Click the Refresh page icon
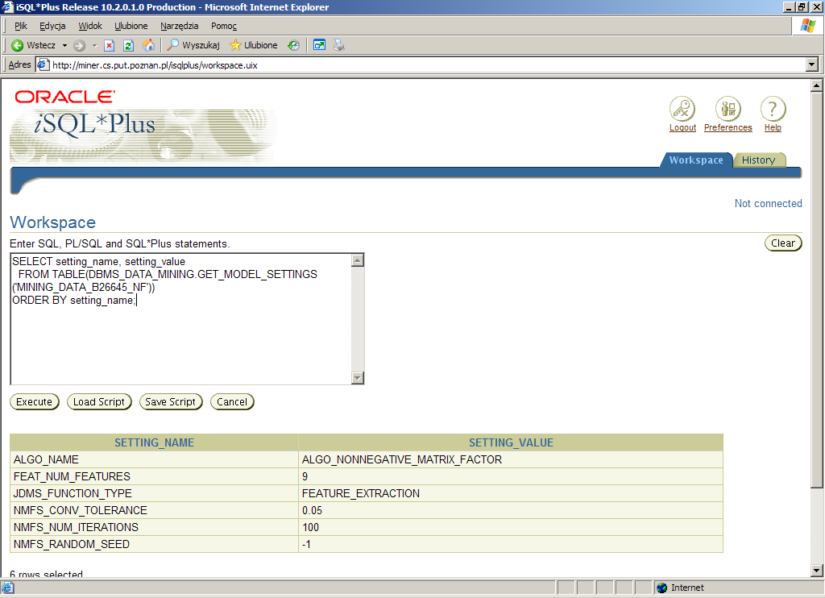This screenshot has width=825, height=598. click(x=128, y=46)
